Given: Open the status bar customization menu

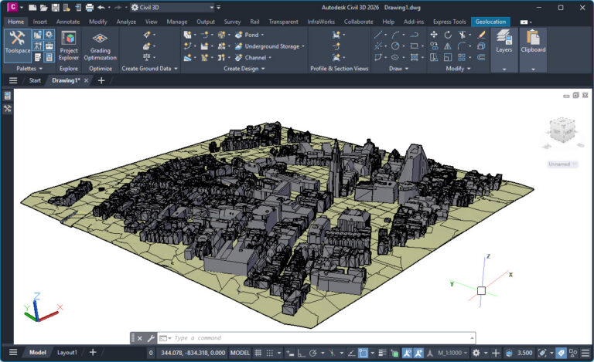Looking at the screenshot, I should pyautogui.click(x=585, y=353).
